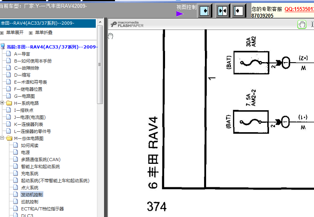The width and height of the screenshot is (314, 217).
Task: Click the sidebar scrollbar up arrow
Action: [x=100, y=22]
